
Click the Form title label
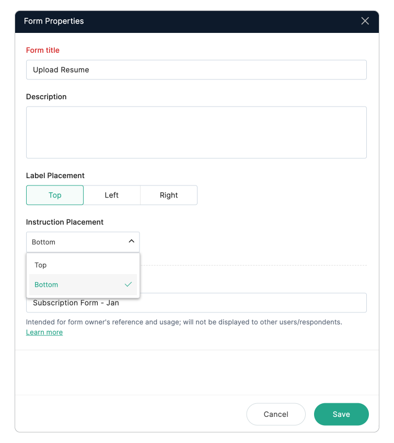click(x=42, y=50)
